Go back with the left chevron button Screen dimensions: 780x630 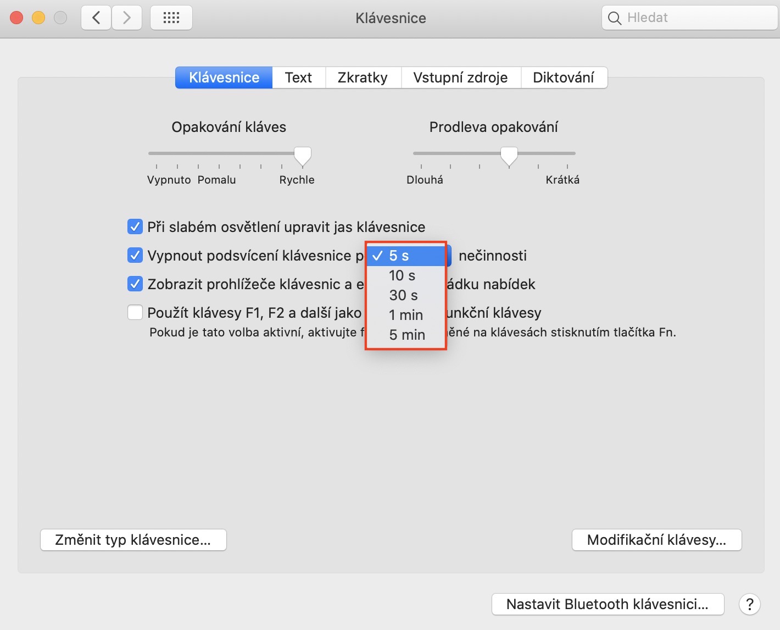(96, 18)
